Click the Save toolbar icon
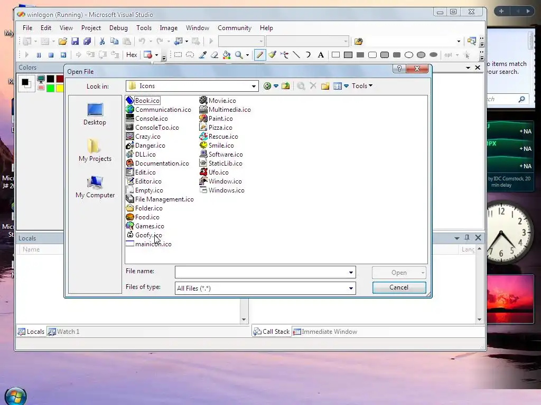Viewport: 541px width, 405px height. click(75, 41)
